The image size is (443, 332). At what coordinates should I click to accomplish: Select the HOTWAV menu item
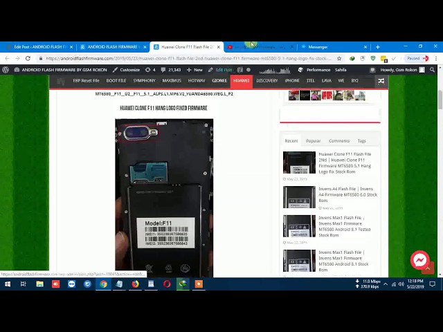[x=197, y=81]
